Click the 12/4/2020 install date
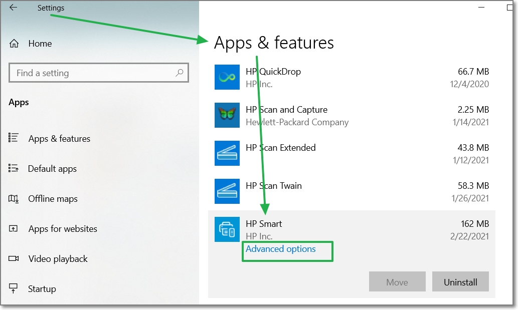Viewport: 518px width, 310px height. 469,84
